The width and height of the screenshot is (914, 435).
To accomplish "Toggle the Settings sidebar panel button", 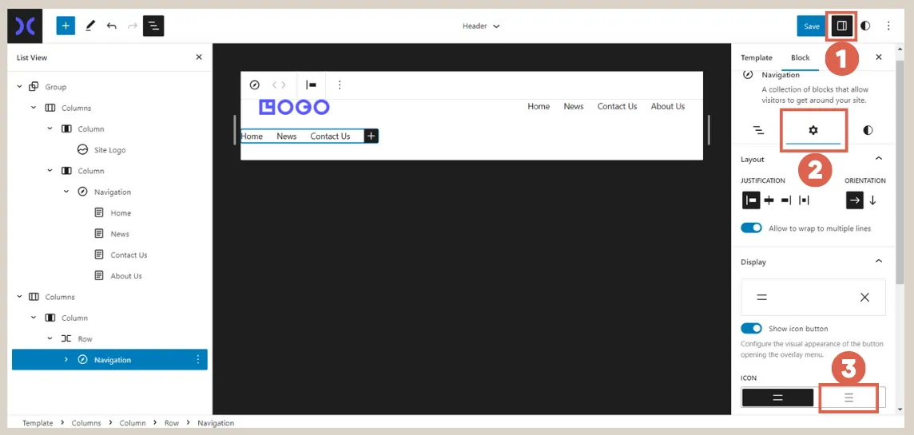I will pos(841,26).
